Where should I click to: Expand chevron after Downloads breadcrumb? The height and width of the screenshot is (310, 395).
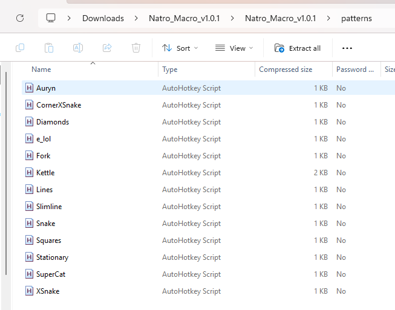point(136,18)
